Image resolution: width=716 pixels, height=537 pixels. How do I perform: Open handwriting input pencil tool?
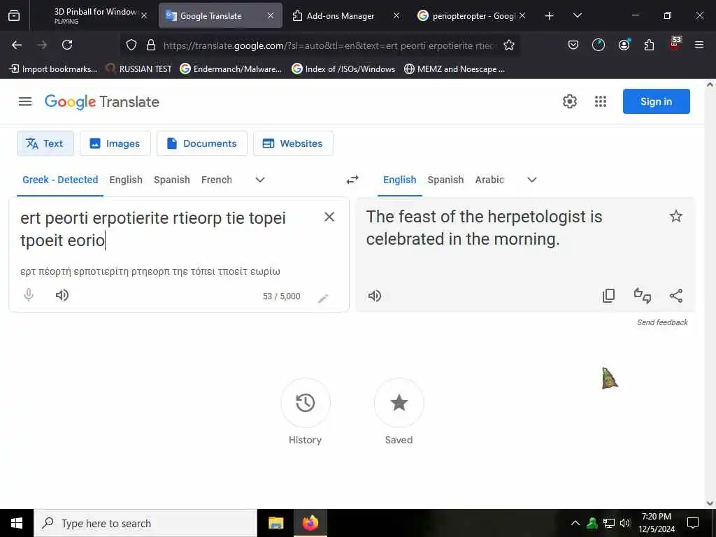coord(323,298)
